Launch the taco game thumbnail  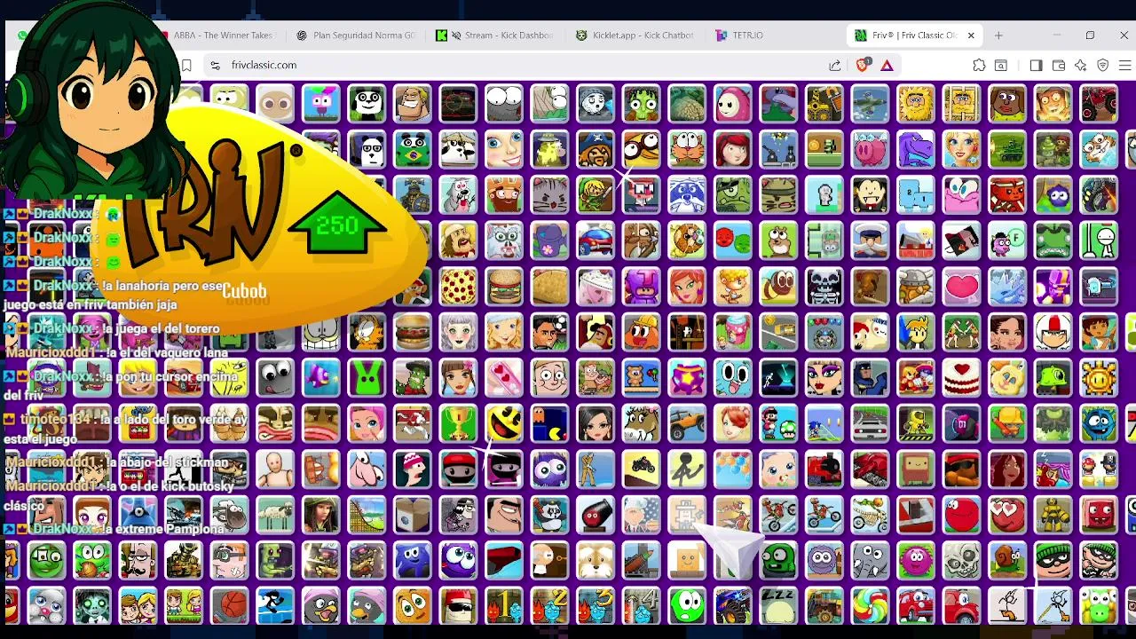coord(549,286)
